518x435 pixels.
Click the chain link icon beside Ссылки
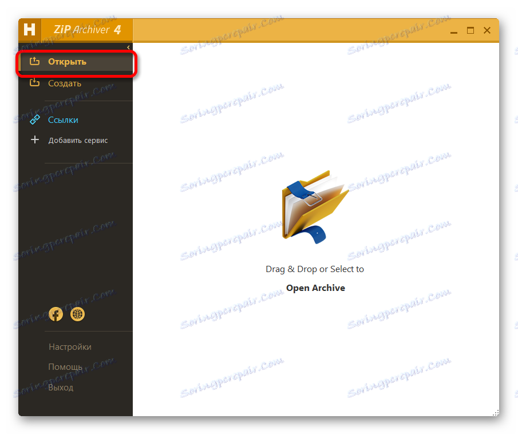[x=35, y=119]
